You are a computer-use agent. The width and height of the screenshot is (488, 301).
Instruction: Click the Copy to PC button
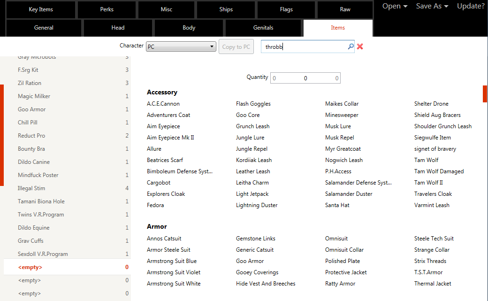[x=236, y=47]
